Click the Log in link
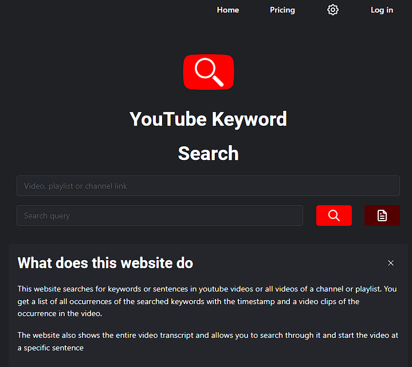412x367 pixels. 382,10
